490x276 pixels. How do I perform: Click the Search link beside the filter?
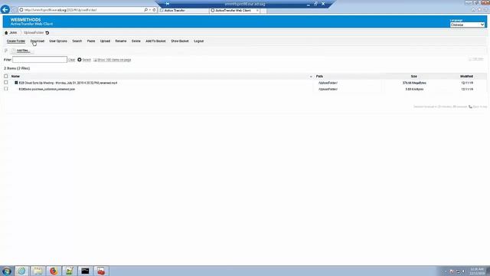pos(87,60)
